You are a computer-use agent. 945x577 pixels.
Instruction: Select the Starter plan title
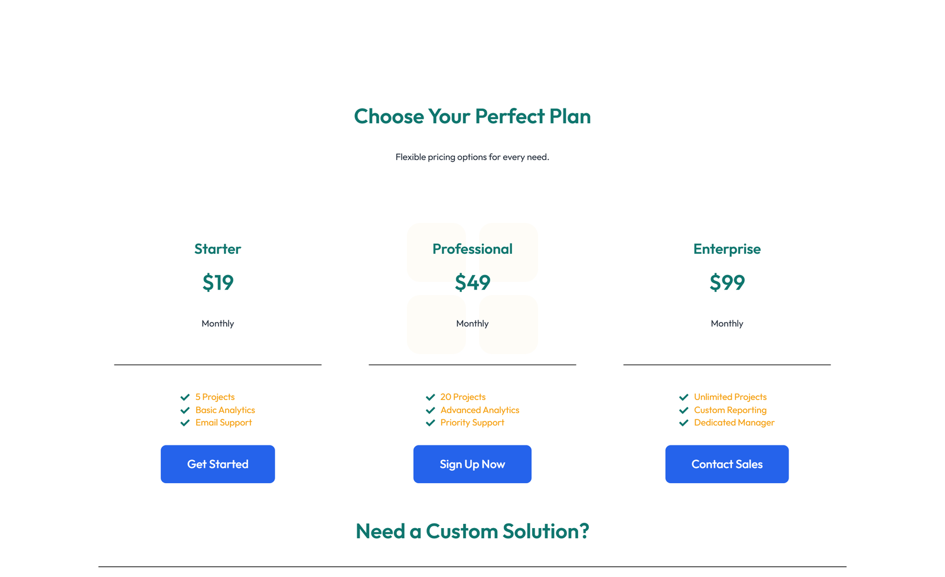(217, 249)
